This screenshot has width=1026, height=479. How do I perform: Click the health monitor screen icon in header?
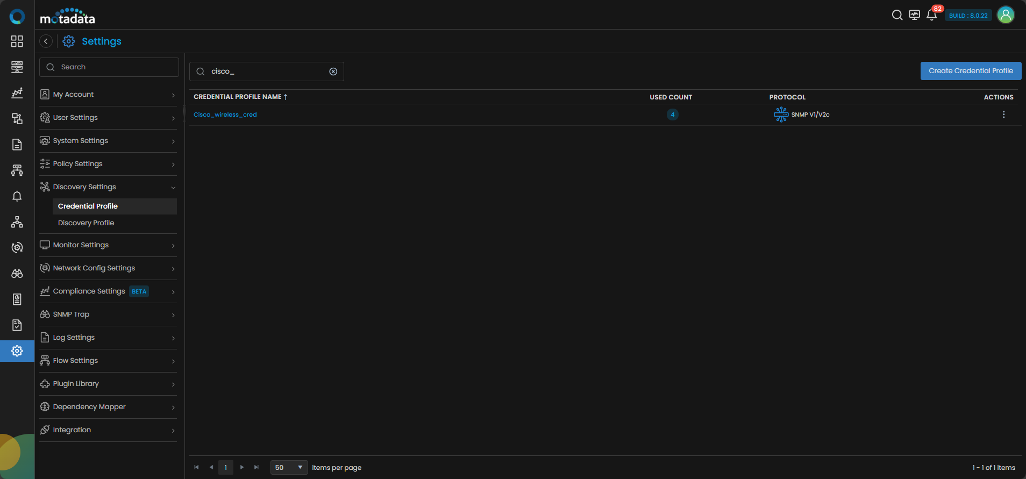point(914,15)
